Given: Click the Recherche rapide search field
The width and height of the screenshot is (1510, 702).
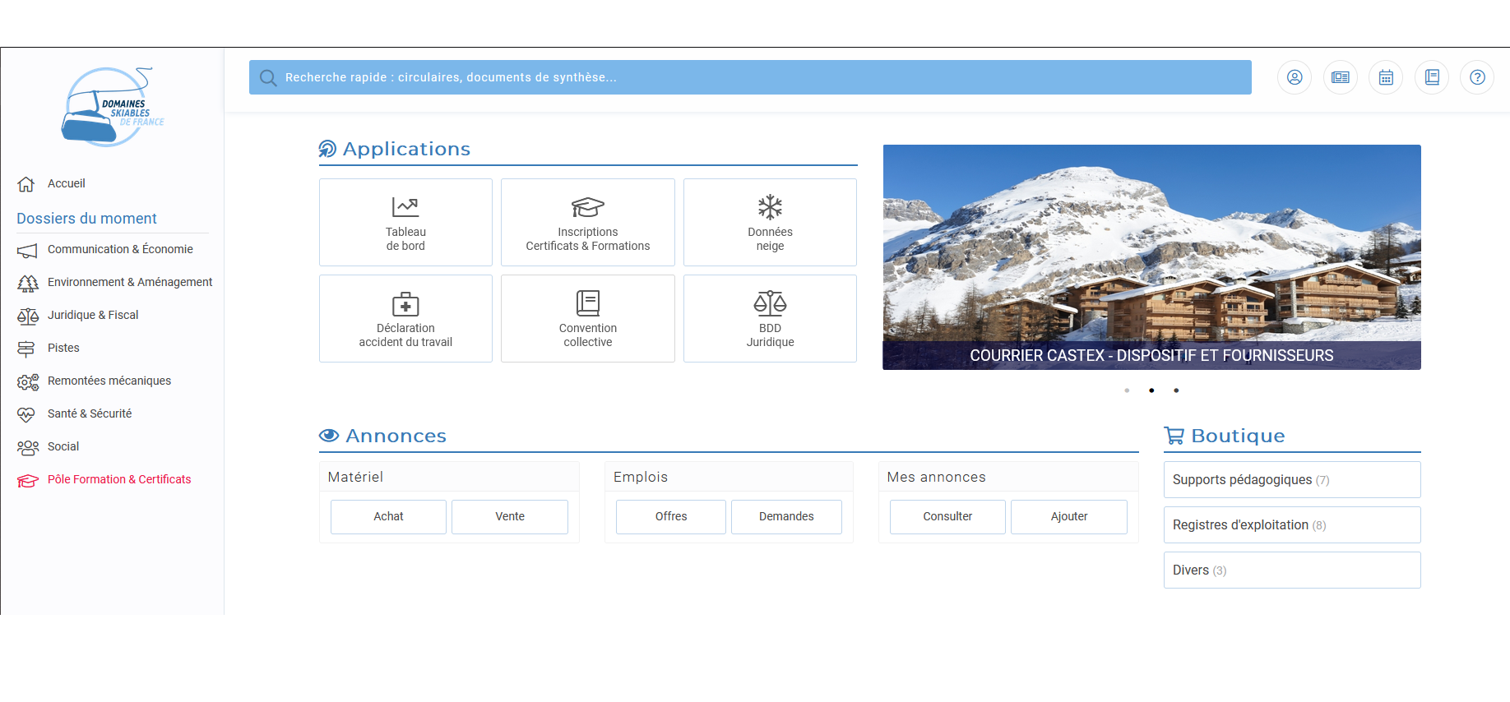Looking at the screenshot, I should click(x=750, y=77).
